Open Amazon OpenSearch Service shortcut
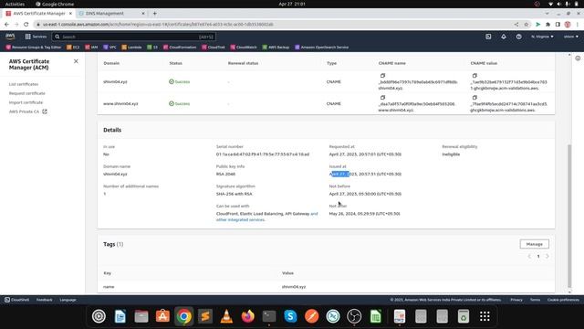 click(322, 48)
